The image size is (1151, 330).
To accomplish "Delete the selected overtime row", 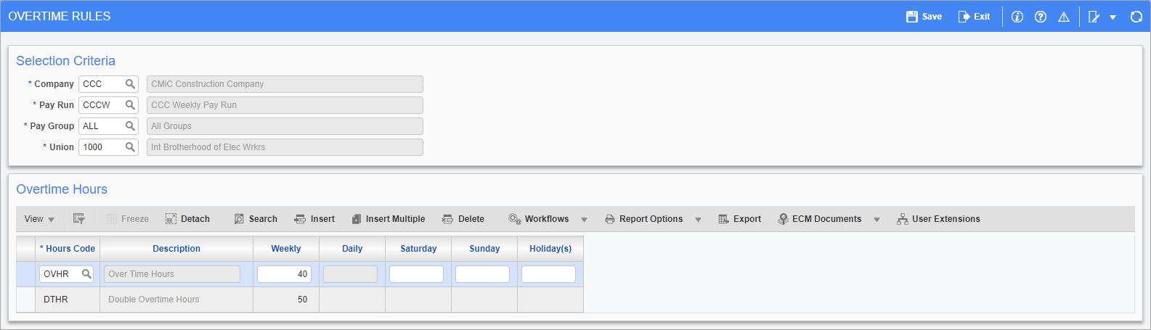I will tap(463, 219).
